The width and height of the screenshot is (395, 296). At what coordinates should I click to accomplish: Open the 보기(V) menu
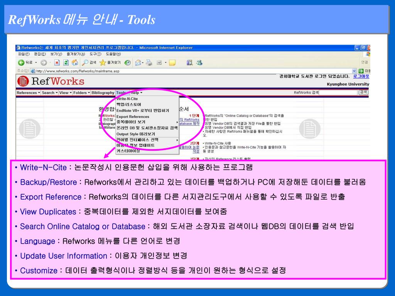tap(56, 54)
